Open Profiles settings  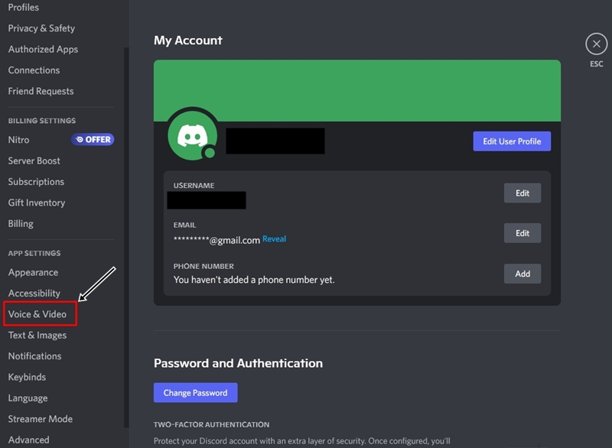[24, 8]
